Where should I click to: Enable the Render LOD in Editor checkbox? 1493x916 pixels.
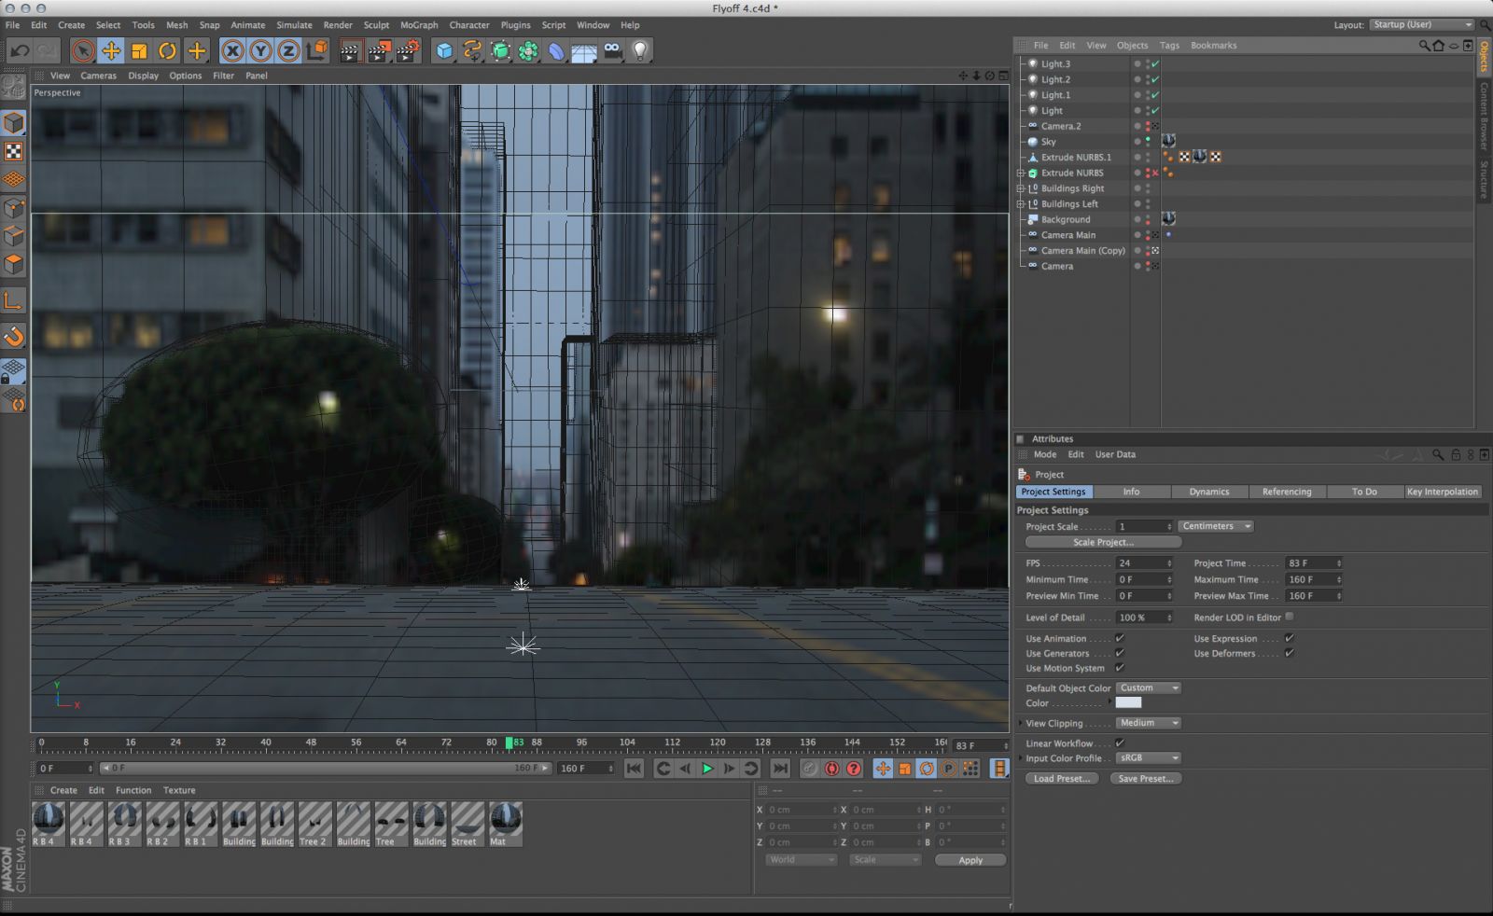coord(1289,617)
